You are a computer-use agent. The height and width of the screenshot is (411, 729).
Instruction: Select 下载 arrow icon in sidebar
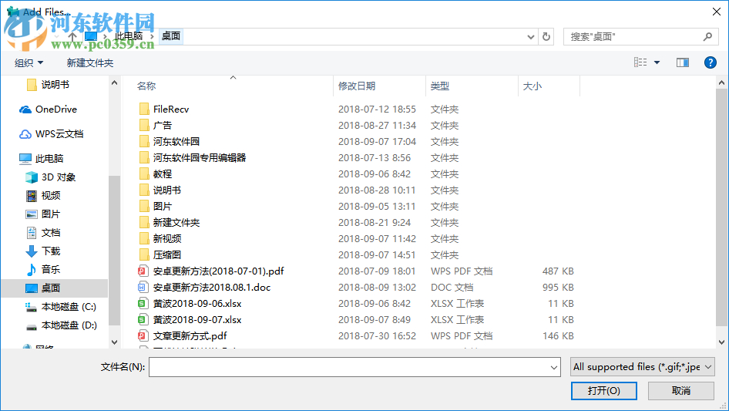click(x=31, y=251)
